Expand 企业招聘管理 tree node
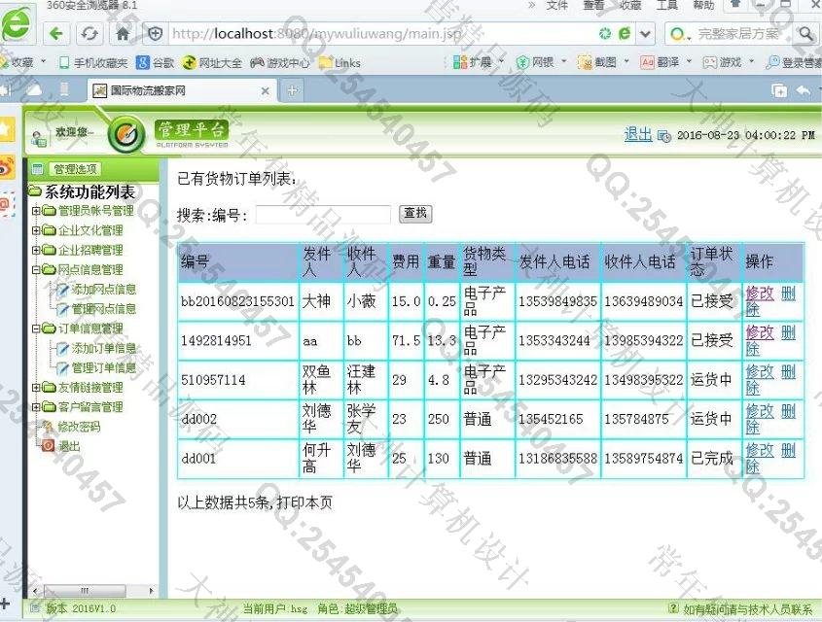 point(36,251)
